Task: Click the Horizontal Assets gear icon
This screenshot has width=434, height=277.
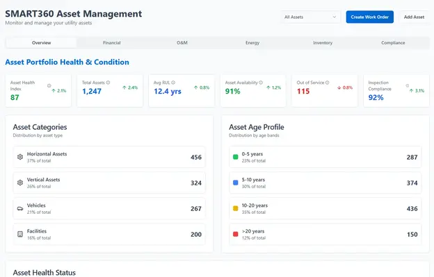Action: click(x=20, y=157)
